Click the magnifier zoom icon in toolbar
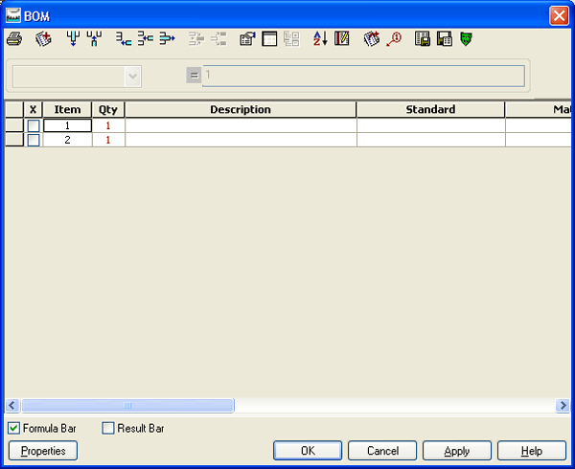This screenshot has height=469, width=575. coord(393,39)
